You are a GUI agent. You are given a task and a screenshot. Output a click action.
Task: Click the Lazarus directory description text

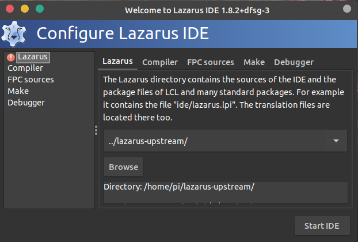pos(223,99)
